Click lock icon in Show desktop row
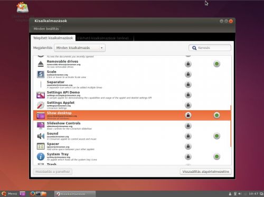The image size is (264, 197). (x=188, y=115)
